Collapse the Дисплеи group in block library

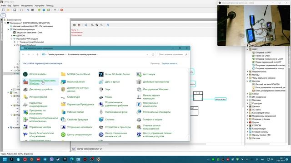(x=247, y=81)
